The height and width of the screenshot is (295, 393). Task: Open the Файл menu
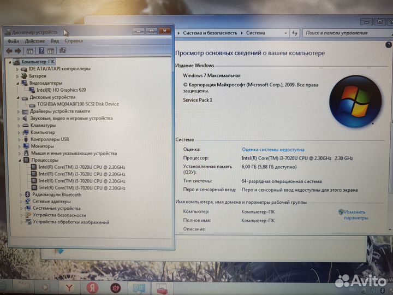click(x=13, y=41)
